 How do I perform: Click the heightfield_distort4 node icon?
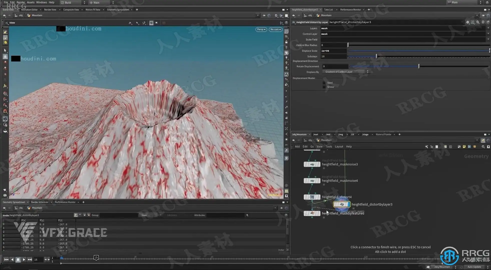(312, 197)
